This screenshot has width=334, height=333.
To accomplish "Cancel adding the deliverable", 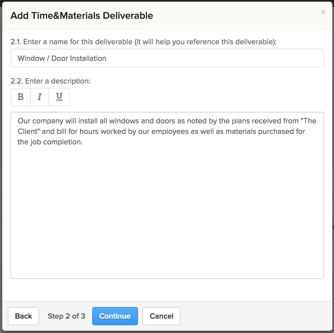I will click(x=161, y=316).
